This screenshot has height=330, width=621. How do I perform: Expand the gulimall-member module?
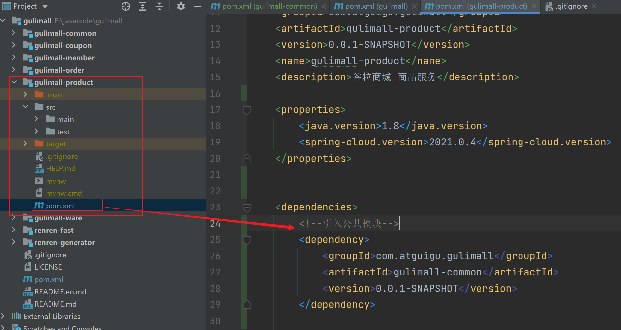[14, 57]
